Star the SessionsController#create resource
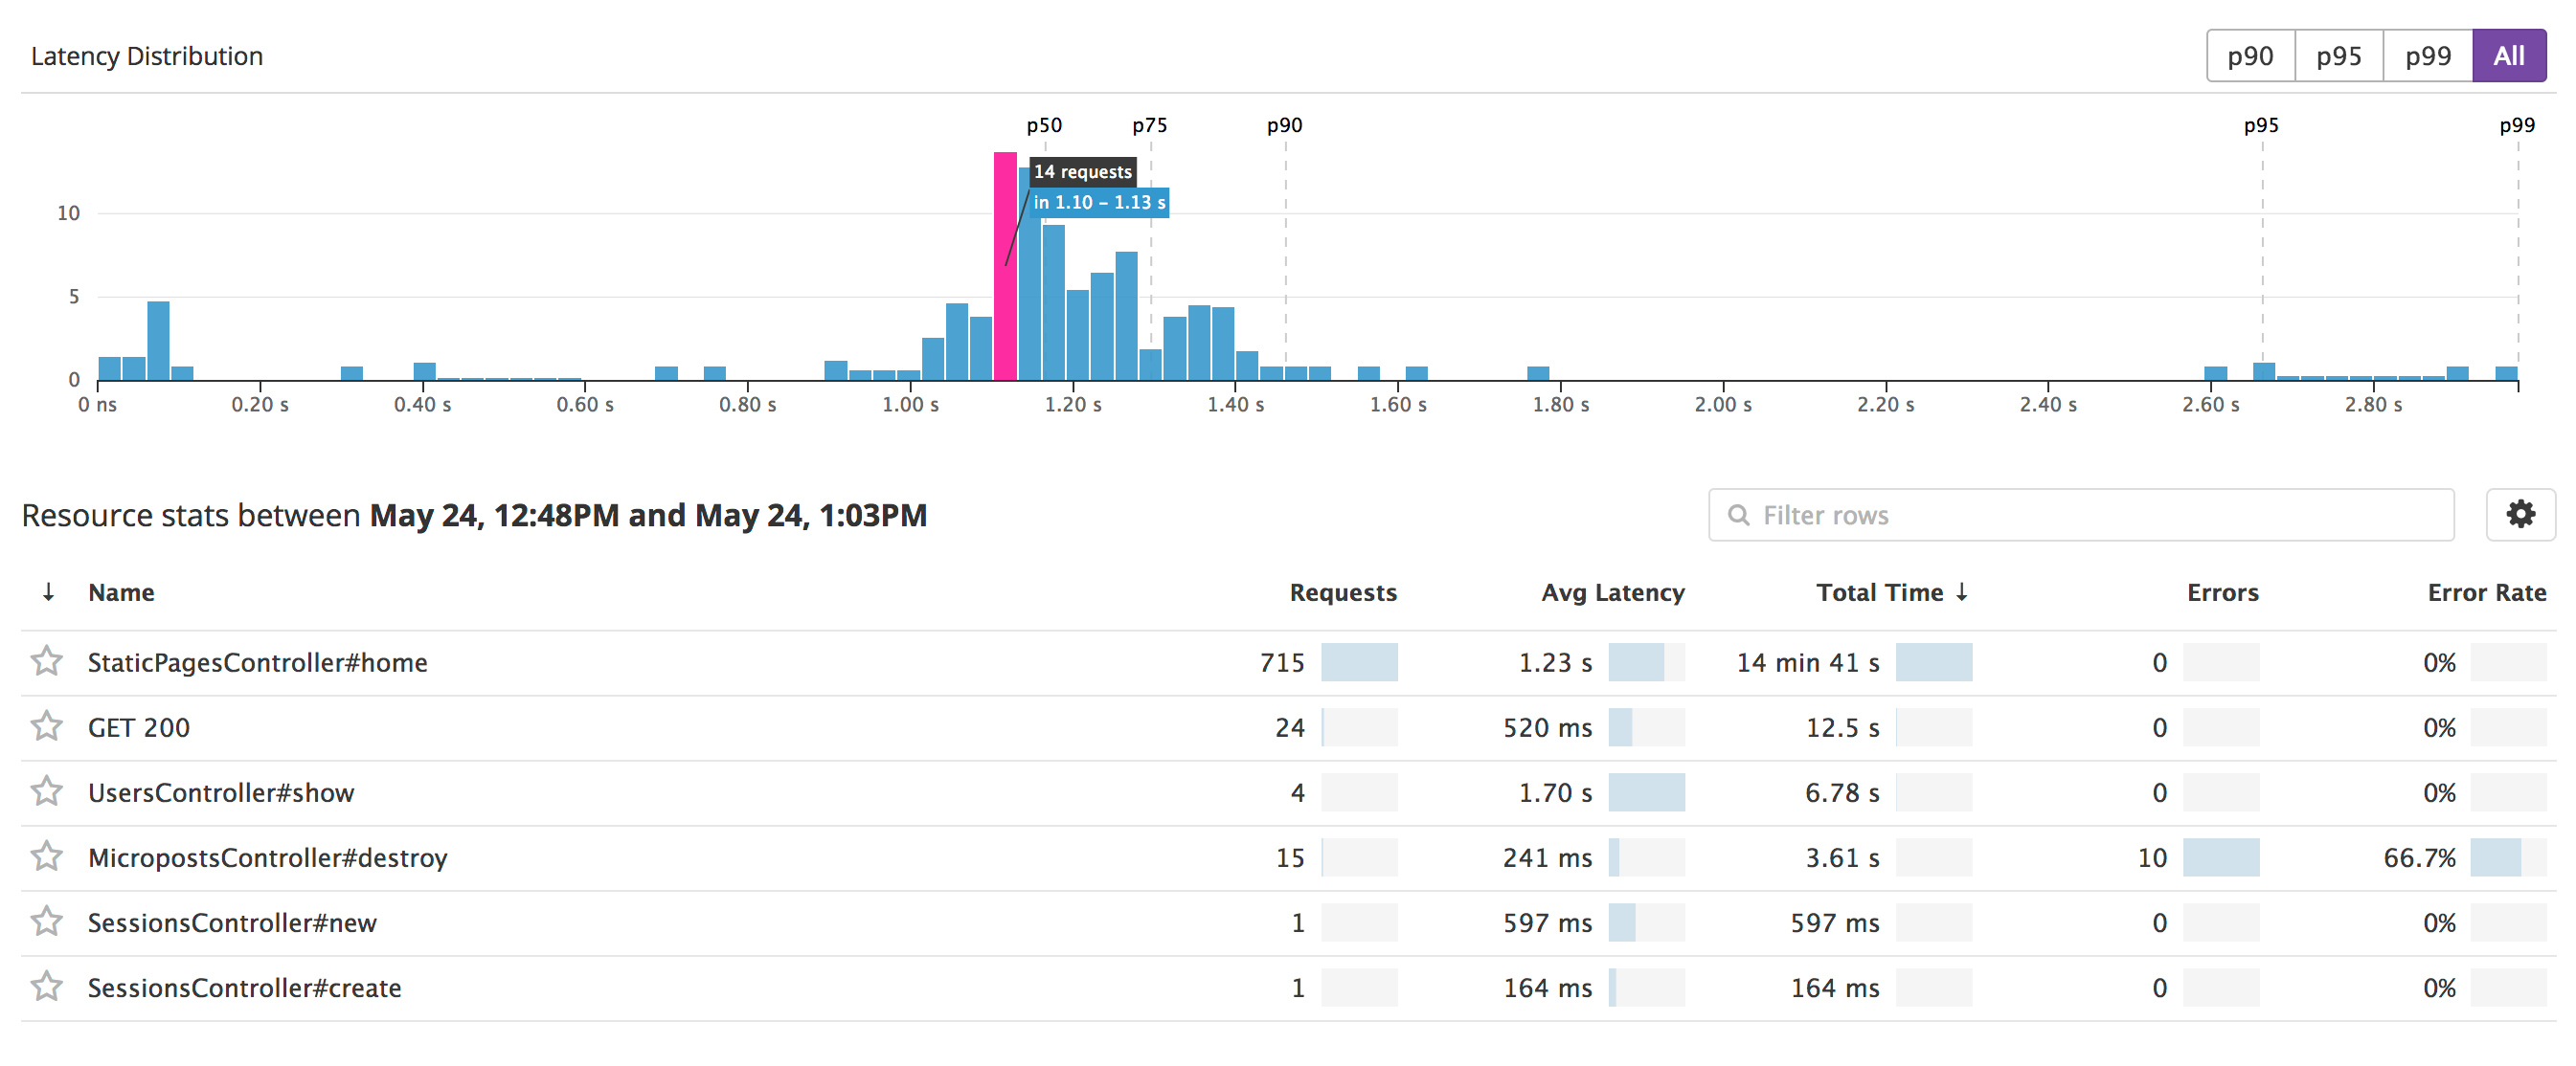2576x1066 pixels. click(46, 986)
